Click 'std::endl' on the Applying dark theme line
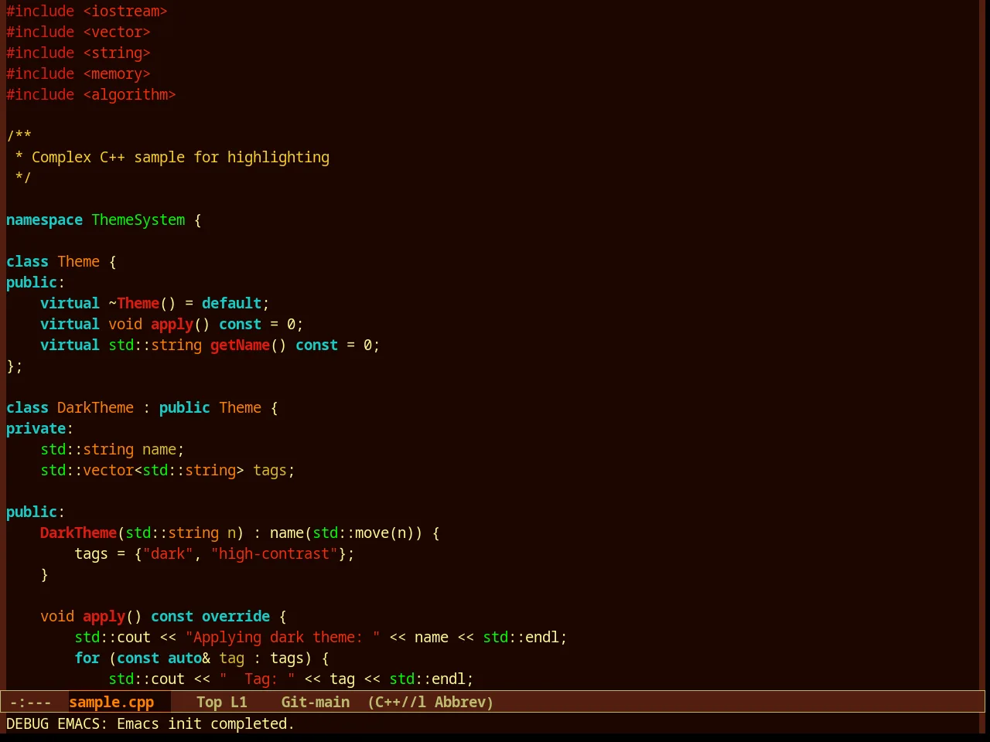Screen dimensions: 990x742 click(x=521, y=637)
